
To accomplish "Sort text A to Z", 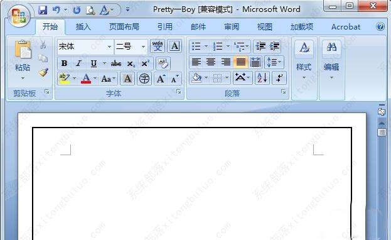I will [x=262, y=78].
